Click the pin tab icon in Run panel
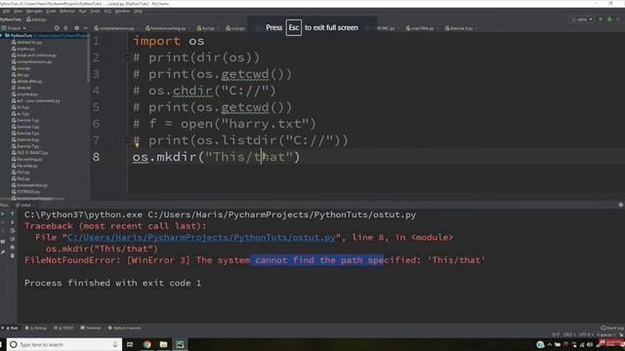This screenshot has width=625, height=351. (3, 252)
